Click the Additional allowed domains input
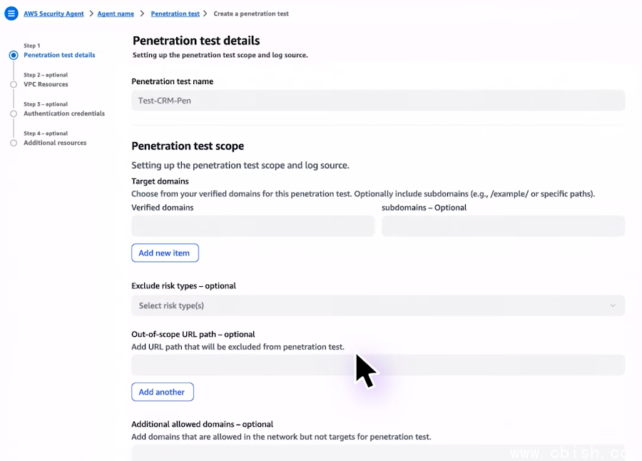 (x=378, y=452)
